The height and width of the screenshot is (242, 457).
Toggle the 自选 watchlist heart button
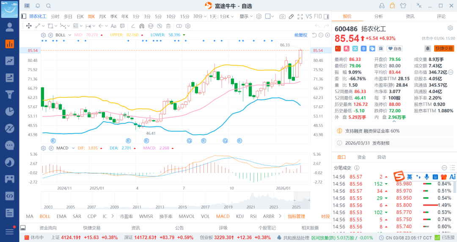[395, 49]
